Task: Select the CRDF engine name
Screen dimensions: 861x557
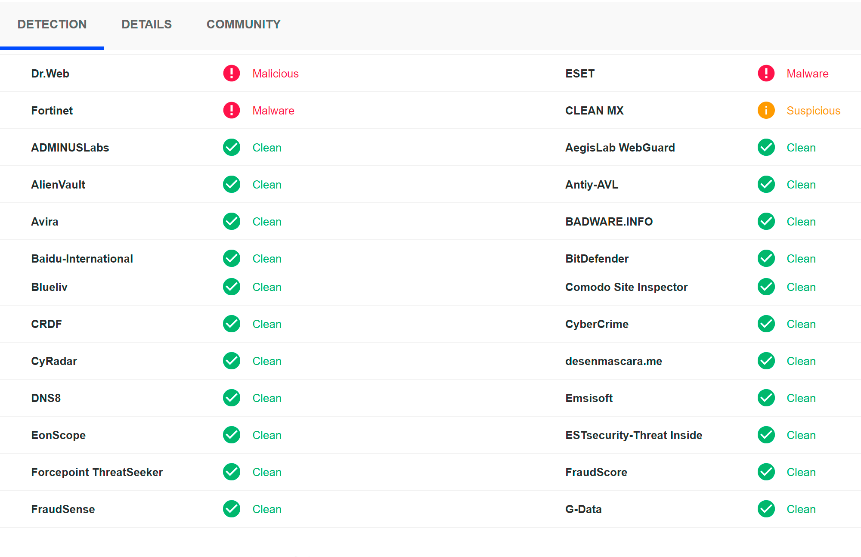Action: pos(46,324)
